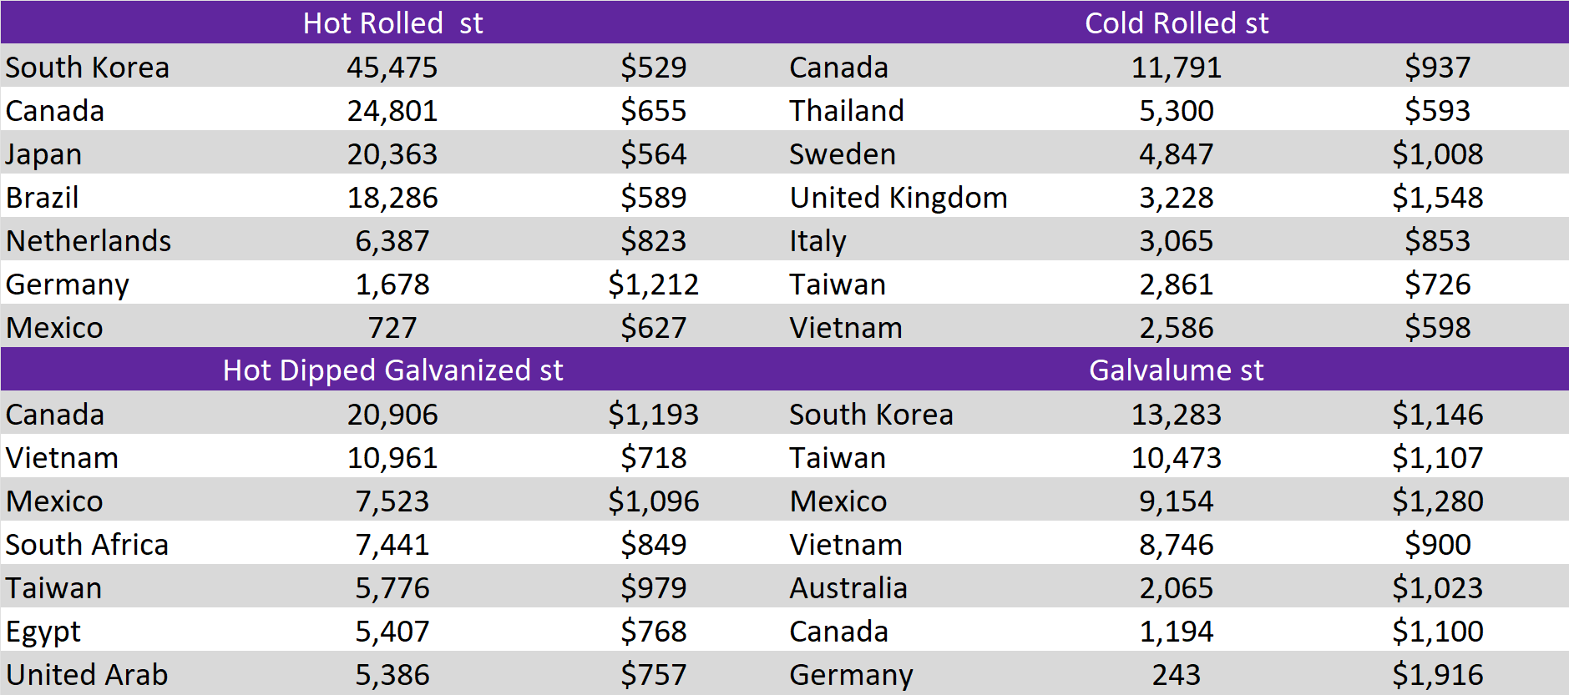Image resolution: width=1569 pixels, height=695 pixels.
Task: Click the South Africa row label
Action: pos(87,545)
